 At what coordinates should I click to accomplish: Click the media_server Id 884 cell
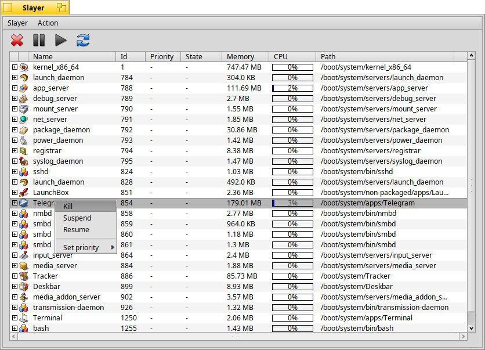126,265
